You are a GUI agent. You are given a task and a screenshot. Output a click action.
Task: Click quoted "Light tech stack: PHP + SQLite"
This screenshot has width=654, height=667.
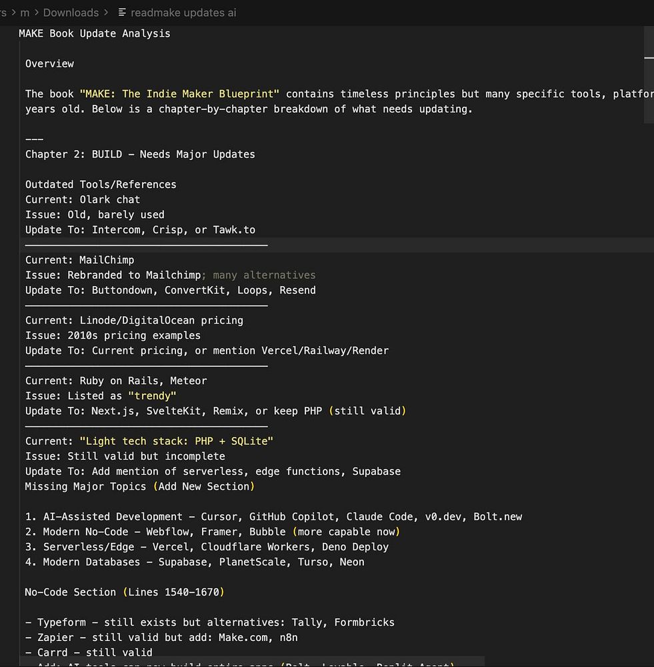[177, 442]
